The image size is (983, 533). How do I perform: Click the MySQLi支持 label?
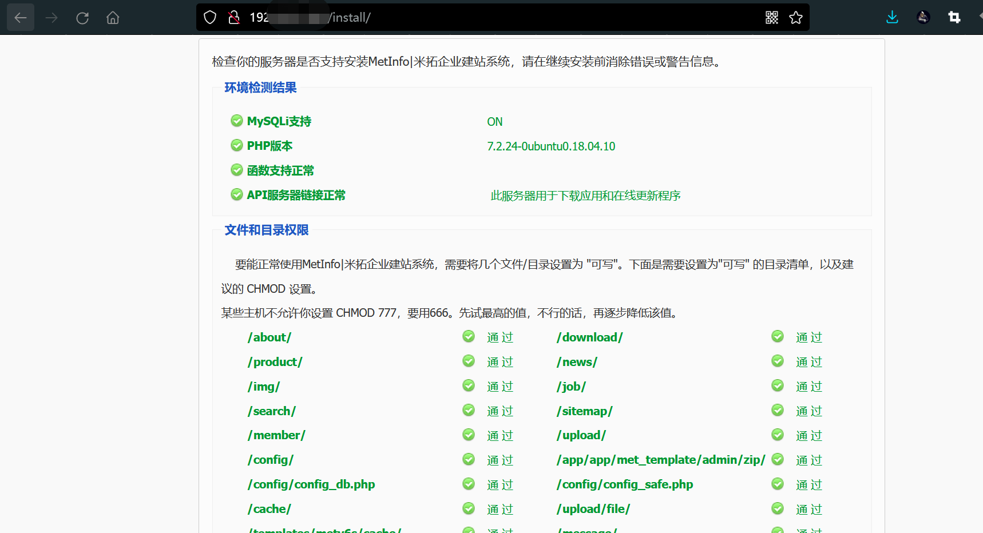point(279,121)
